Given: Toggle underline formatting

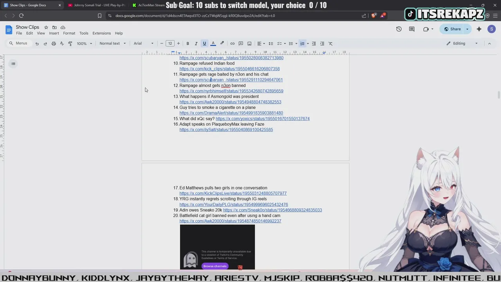Looking at the screenshot, I should click(204, 43).
